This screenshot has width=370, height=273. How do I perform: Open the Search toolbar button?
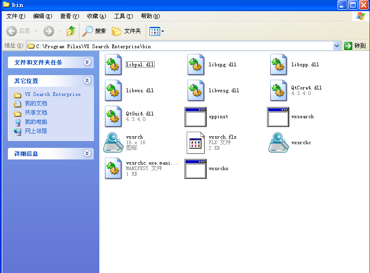point(94,31)
